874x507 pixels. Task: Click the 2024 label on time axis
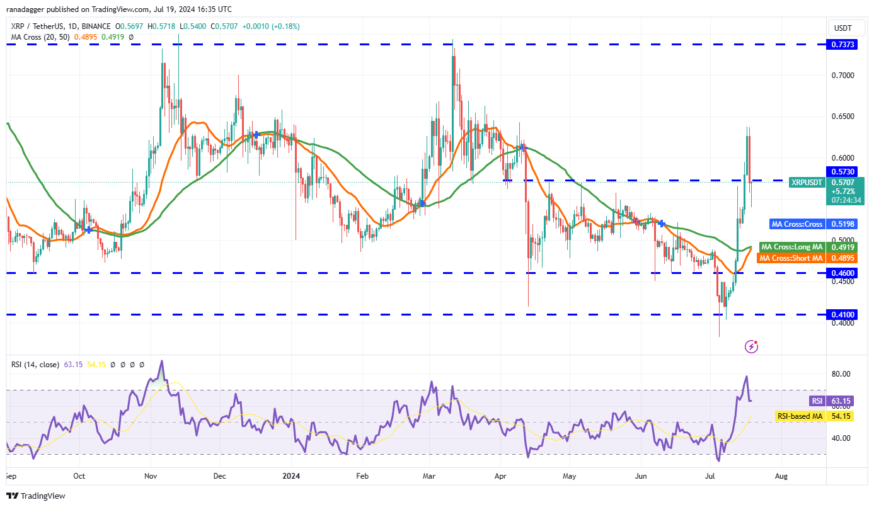coord(292,477)
